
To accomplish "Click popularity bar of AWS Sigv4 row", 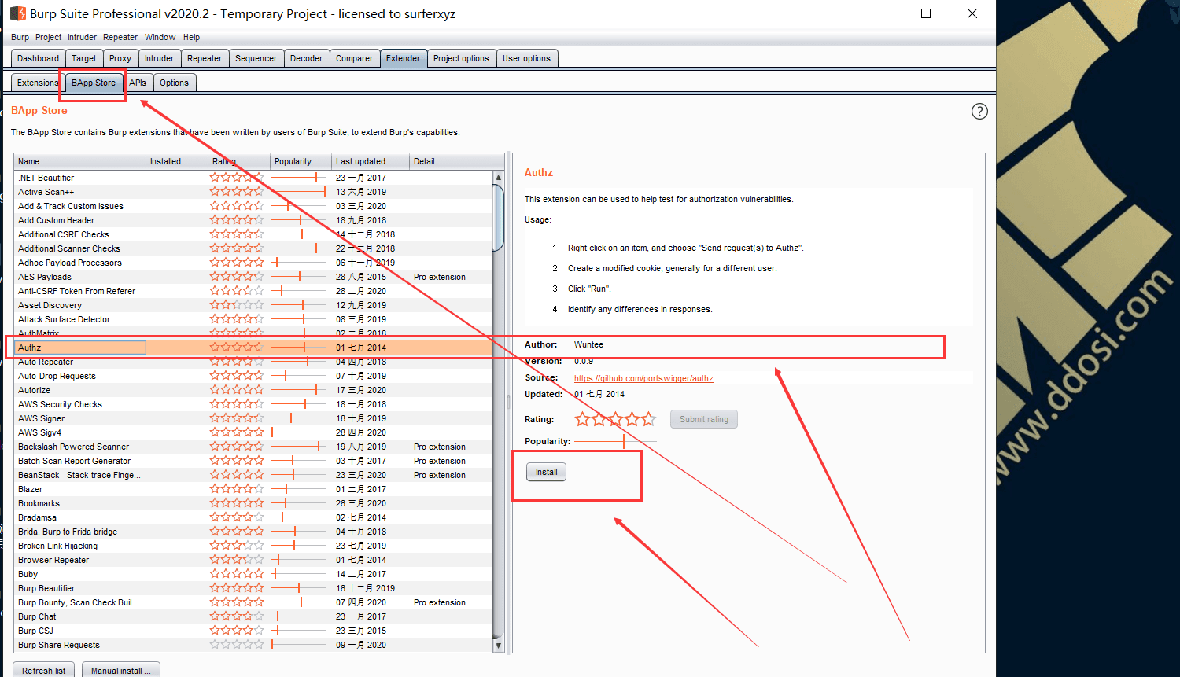I will [x=299, y=432].
